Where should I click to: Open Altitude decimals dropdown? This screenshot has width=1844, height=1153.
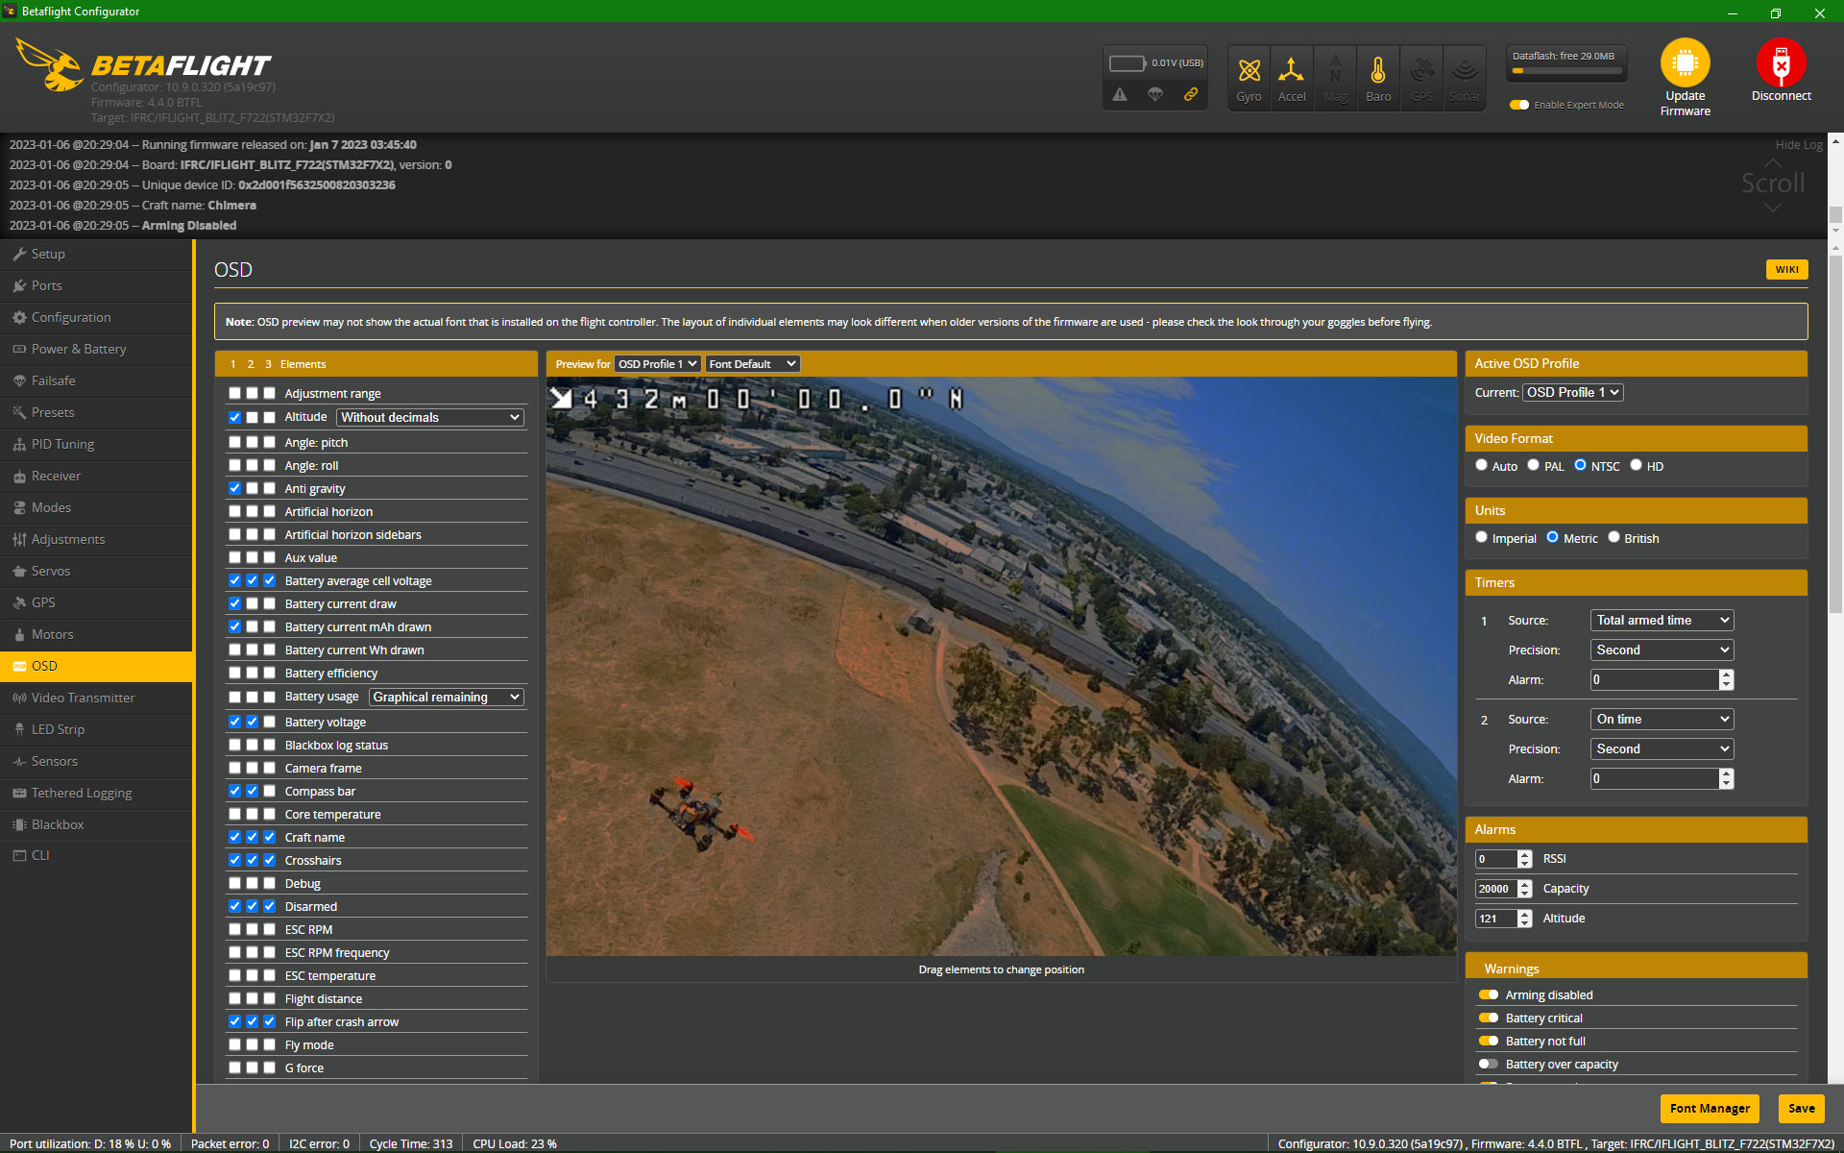coord(430,417)
